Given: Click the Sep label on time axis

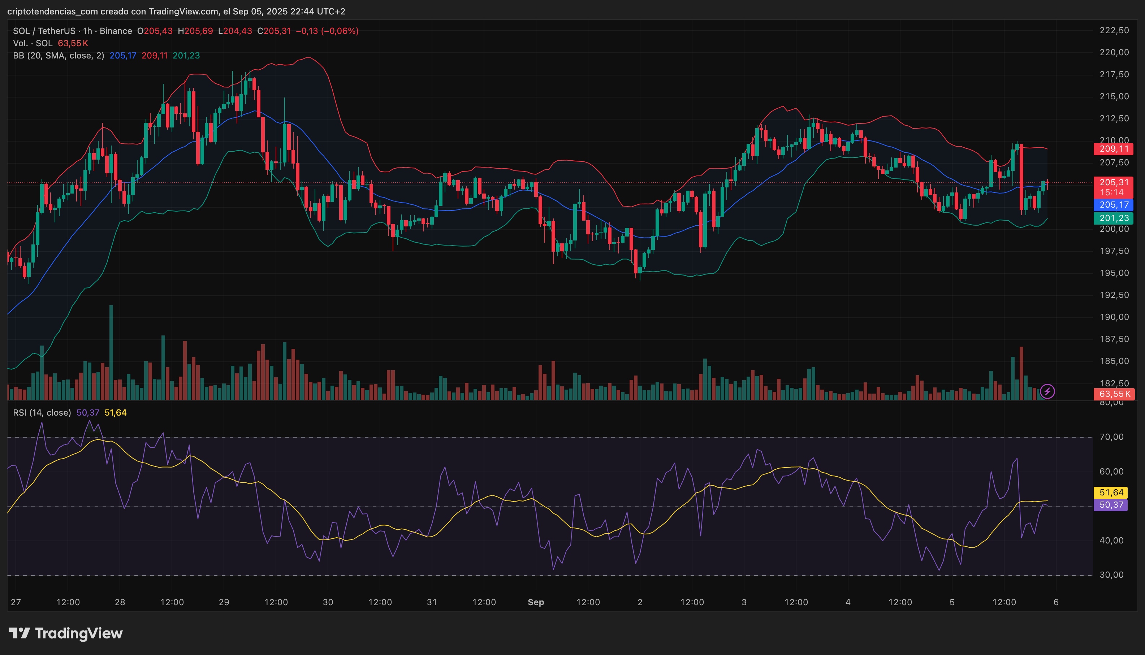Looking at the screenshot, I should point(536,602).
